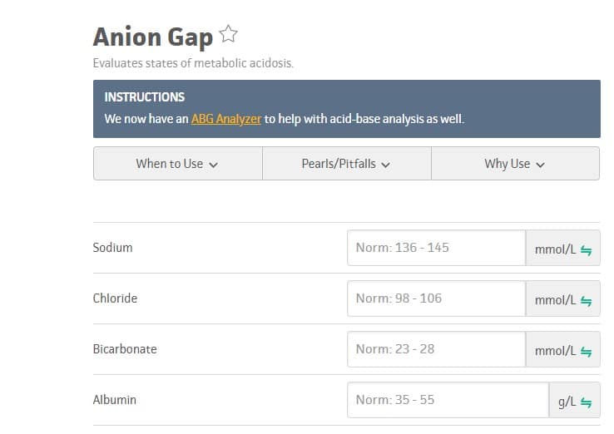Screen dimensions: 614x434
Task: Switch the Bicarbonate unit using the swap arrows icon
Action: (x=586, y=352)
